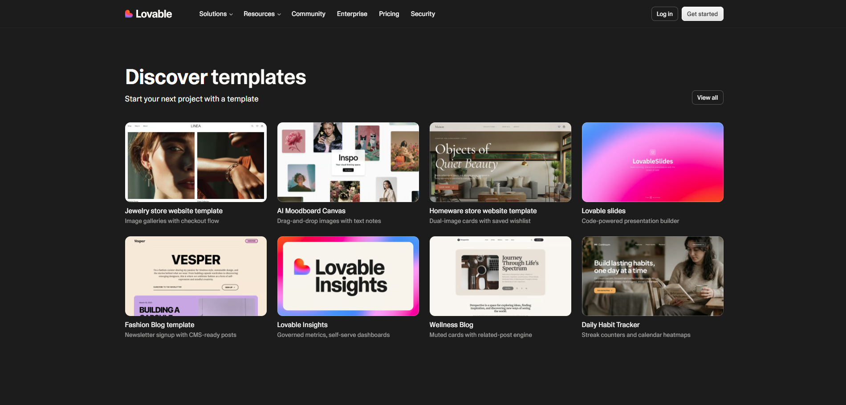Click the 'Lovable Insights' title below thumbnail
Image resolution: width=846 pixels, height=405 pixels.
click(302, 325)
